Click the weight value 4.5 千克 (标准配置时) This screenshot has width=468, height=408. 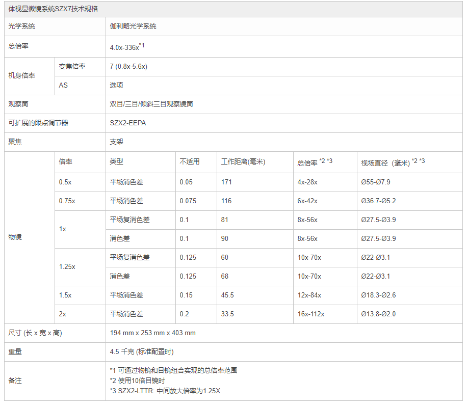(x=142, y=351)
